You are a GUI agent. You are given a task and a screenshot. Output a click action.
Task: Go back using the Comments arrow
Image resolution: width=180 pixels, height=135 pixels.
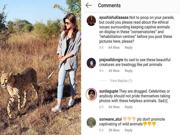89,5
